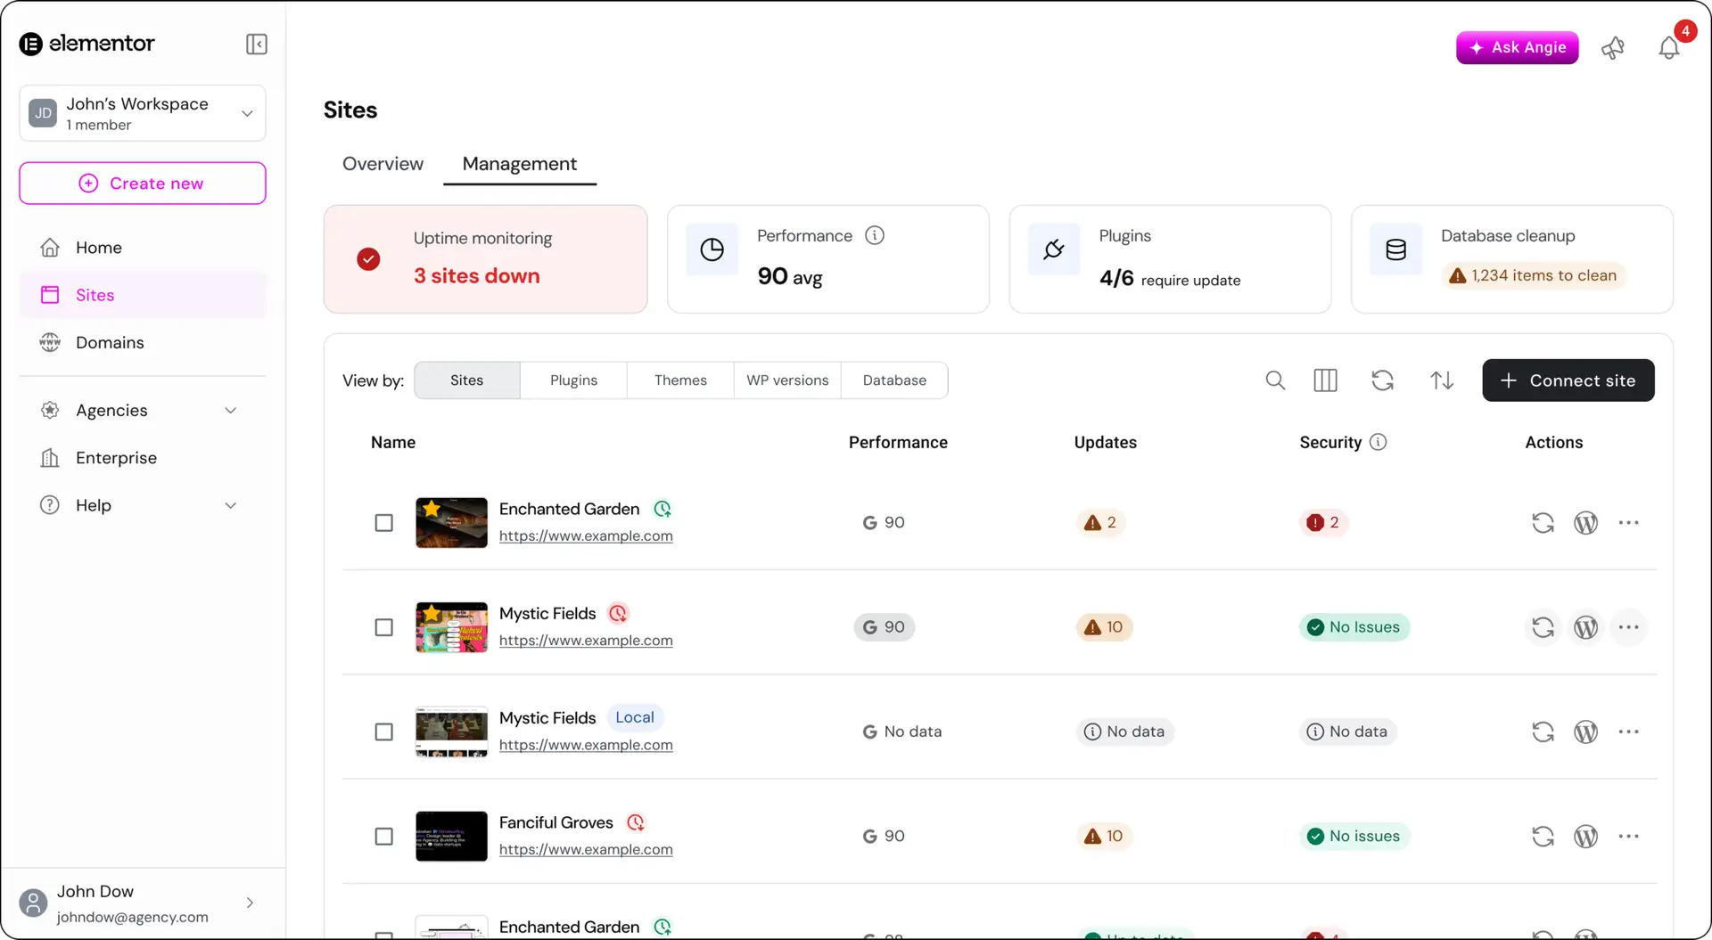Open the notifications bell
Image resolution: width=1712 pixels, height=940 pixels.
[1669, 47]
